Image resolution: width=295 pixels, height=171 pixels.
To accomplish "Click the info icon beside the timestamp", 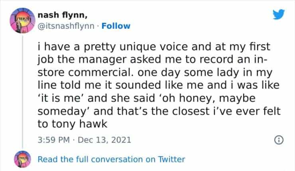I will 279,140.
